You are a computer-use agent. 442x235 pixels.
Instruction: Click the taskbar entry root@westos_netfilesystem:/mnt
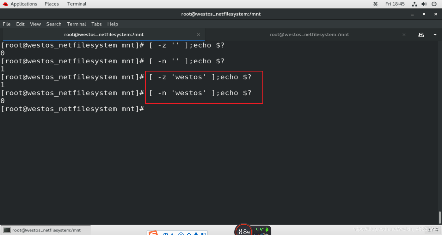pos(46,230)
